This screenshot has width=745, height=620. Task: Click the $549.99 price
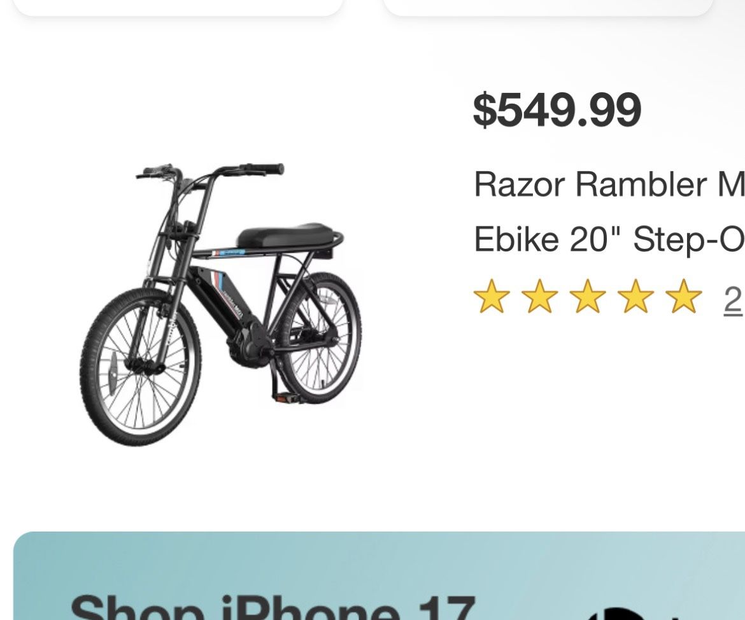click(557, 109)
